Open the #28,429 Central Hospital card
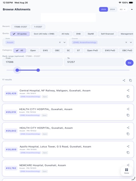 68,94
